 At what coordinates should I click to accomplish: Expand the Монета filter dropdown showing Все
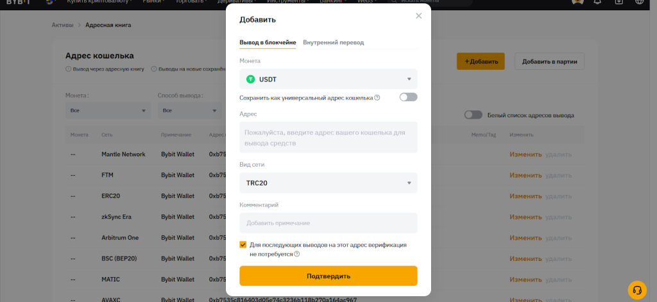click(x=108, y=110)
